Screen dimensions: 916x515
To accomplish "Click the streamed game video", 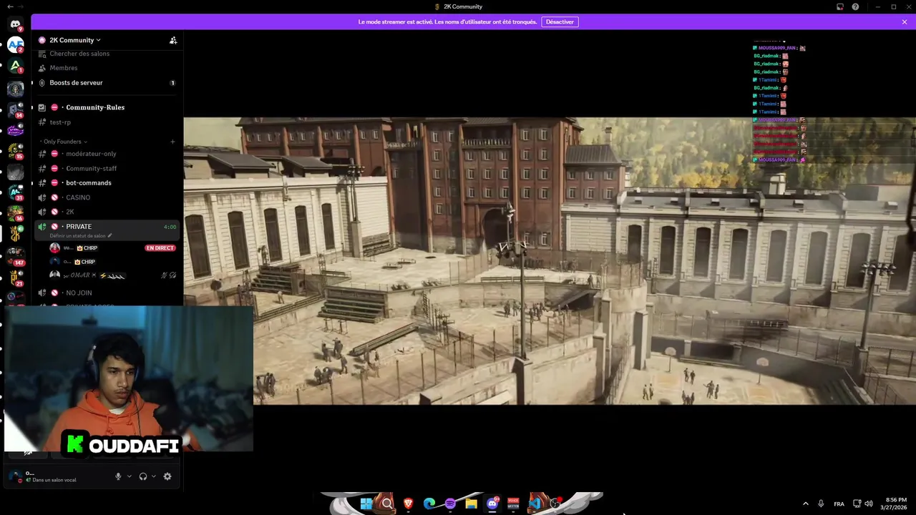I will click(550, 261).
